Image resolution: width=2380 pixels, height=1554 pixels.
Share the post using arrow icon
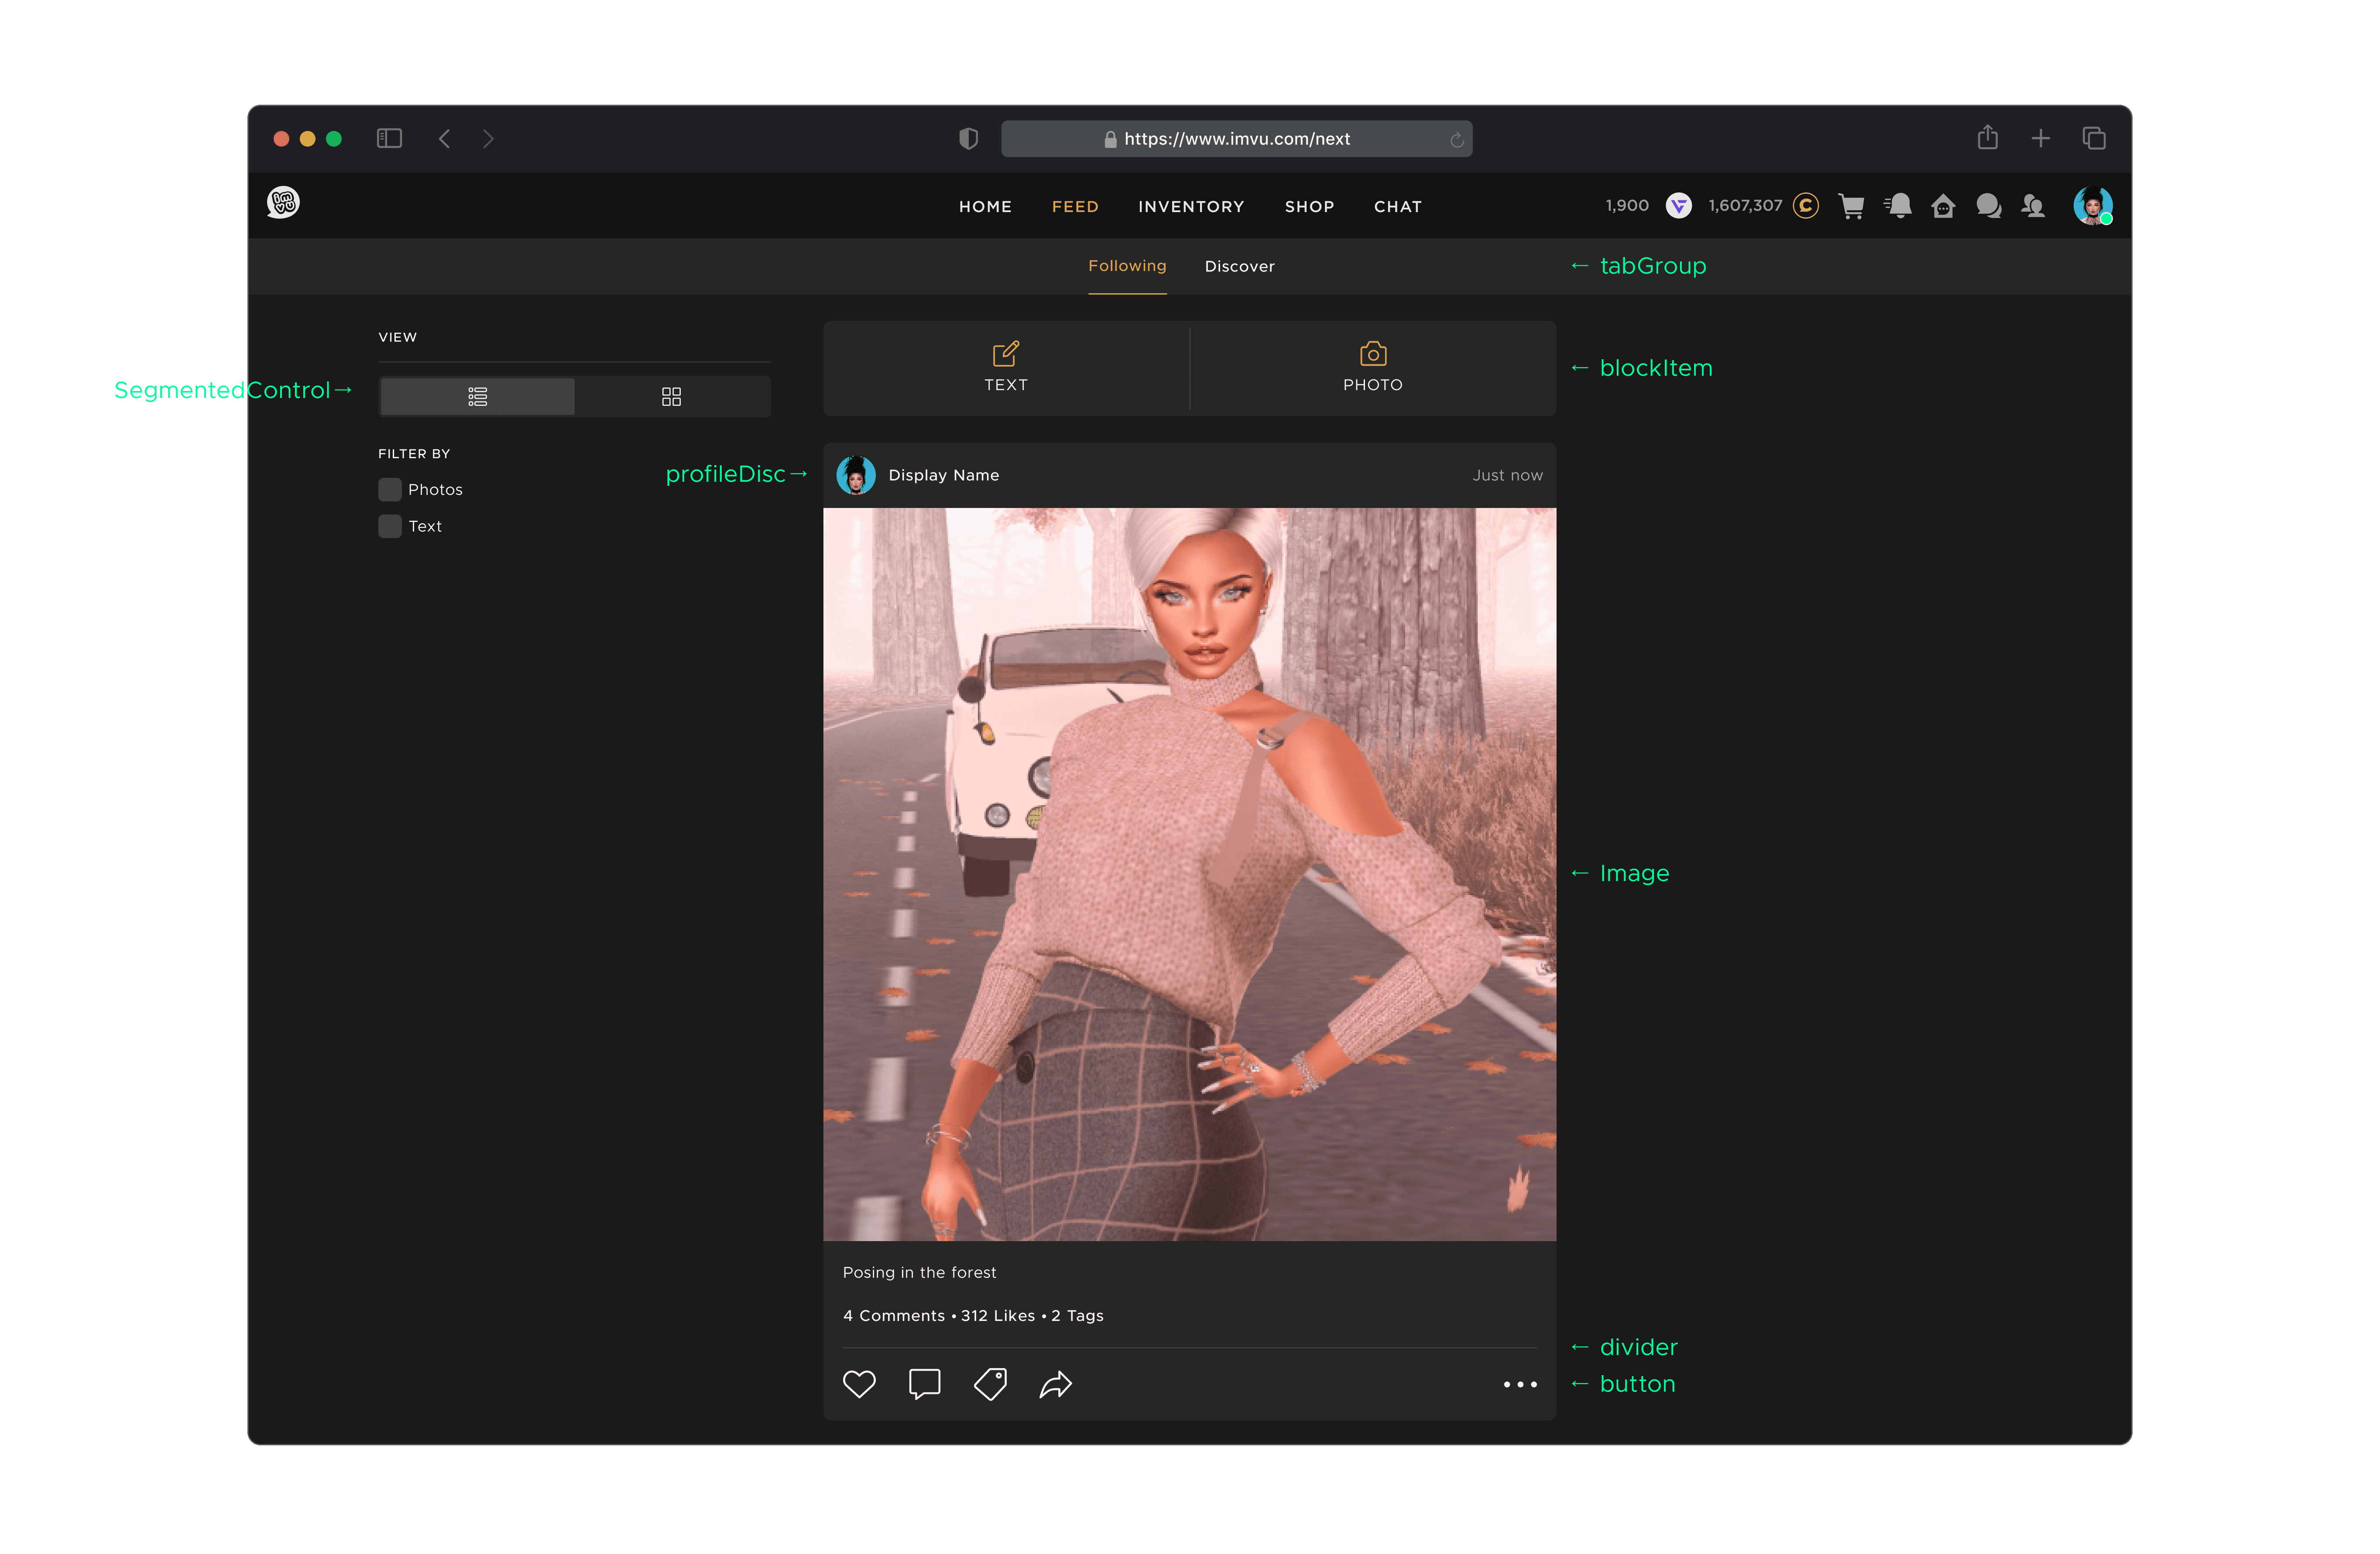(1056, 1384)
